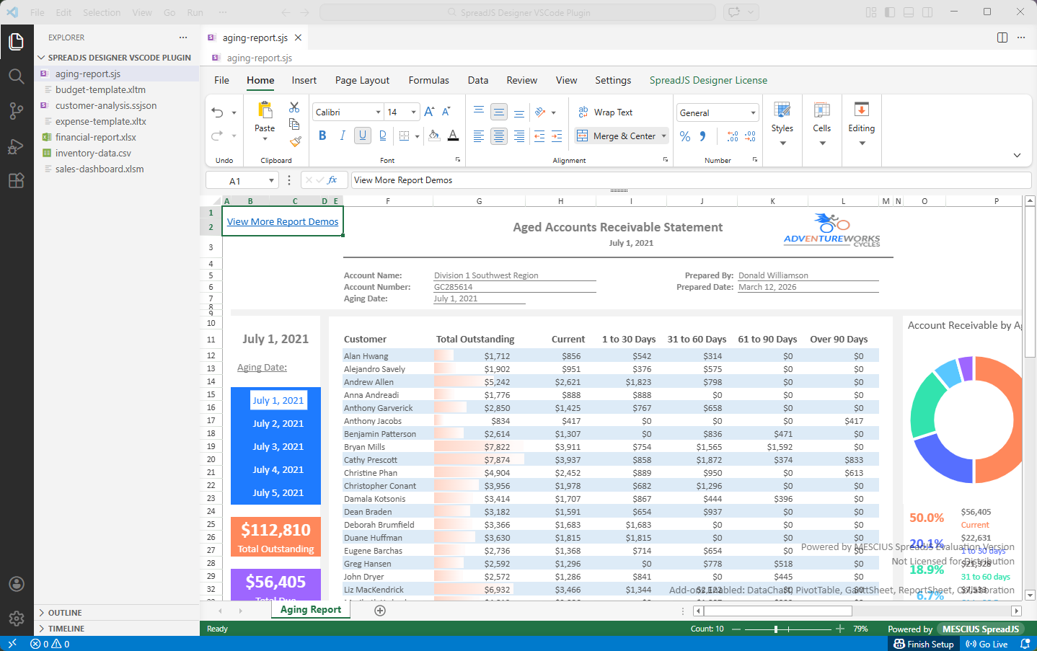Viewport: 1037px width, 651px height.
Task: Open the Formulas ribbon tab
Action: (428, 81)
